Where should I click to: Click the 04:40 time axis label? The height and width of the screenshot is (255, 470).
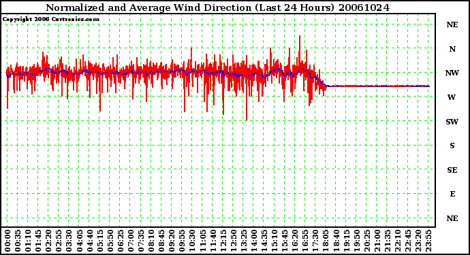click(90, 241)
